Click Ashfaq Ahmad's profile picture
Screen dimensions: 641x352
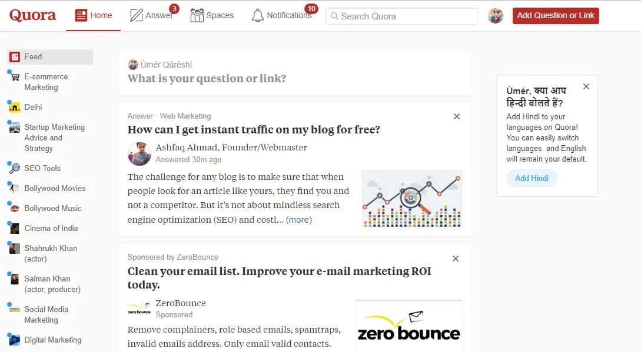point(139,153)
